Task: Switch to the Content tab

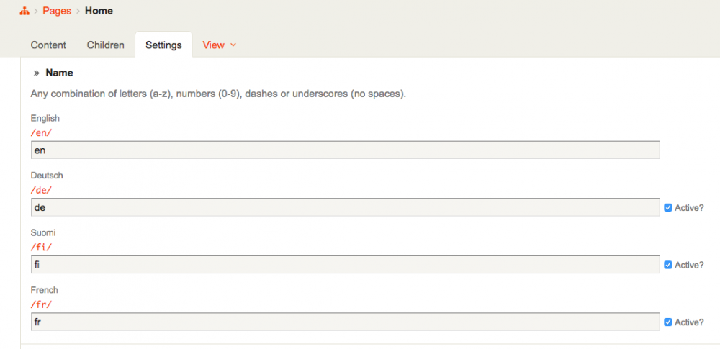Action: tap(48, 45)
